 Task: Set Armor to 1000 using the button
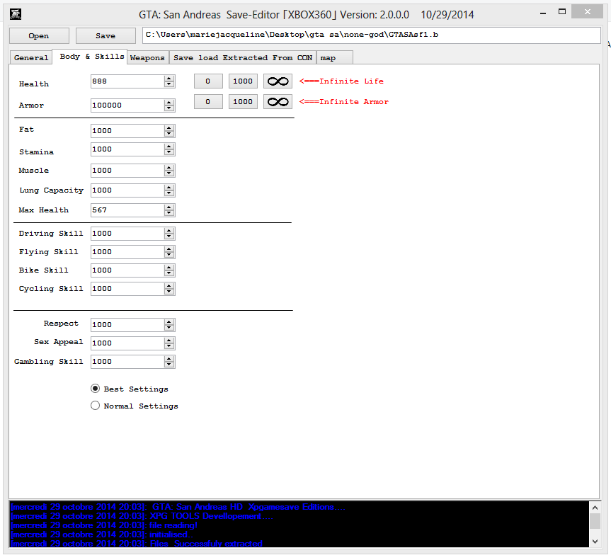click(x=243, y=102)
